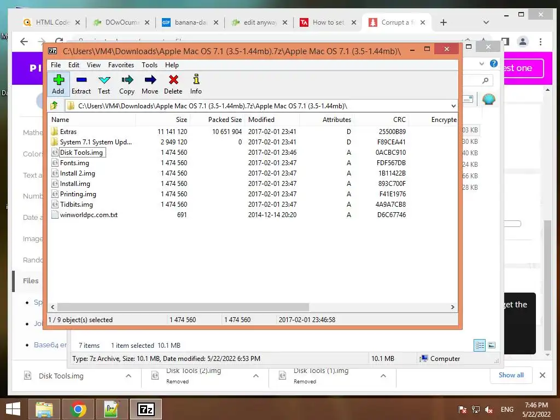Open a new Chrome tab
This screenshot has height=420, width=560.
pyautogui.click(x=443, y=22)
